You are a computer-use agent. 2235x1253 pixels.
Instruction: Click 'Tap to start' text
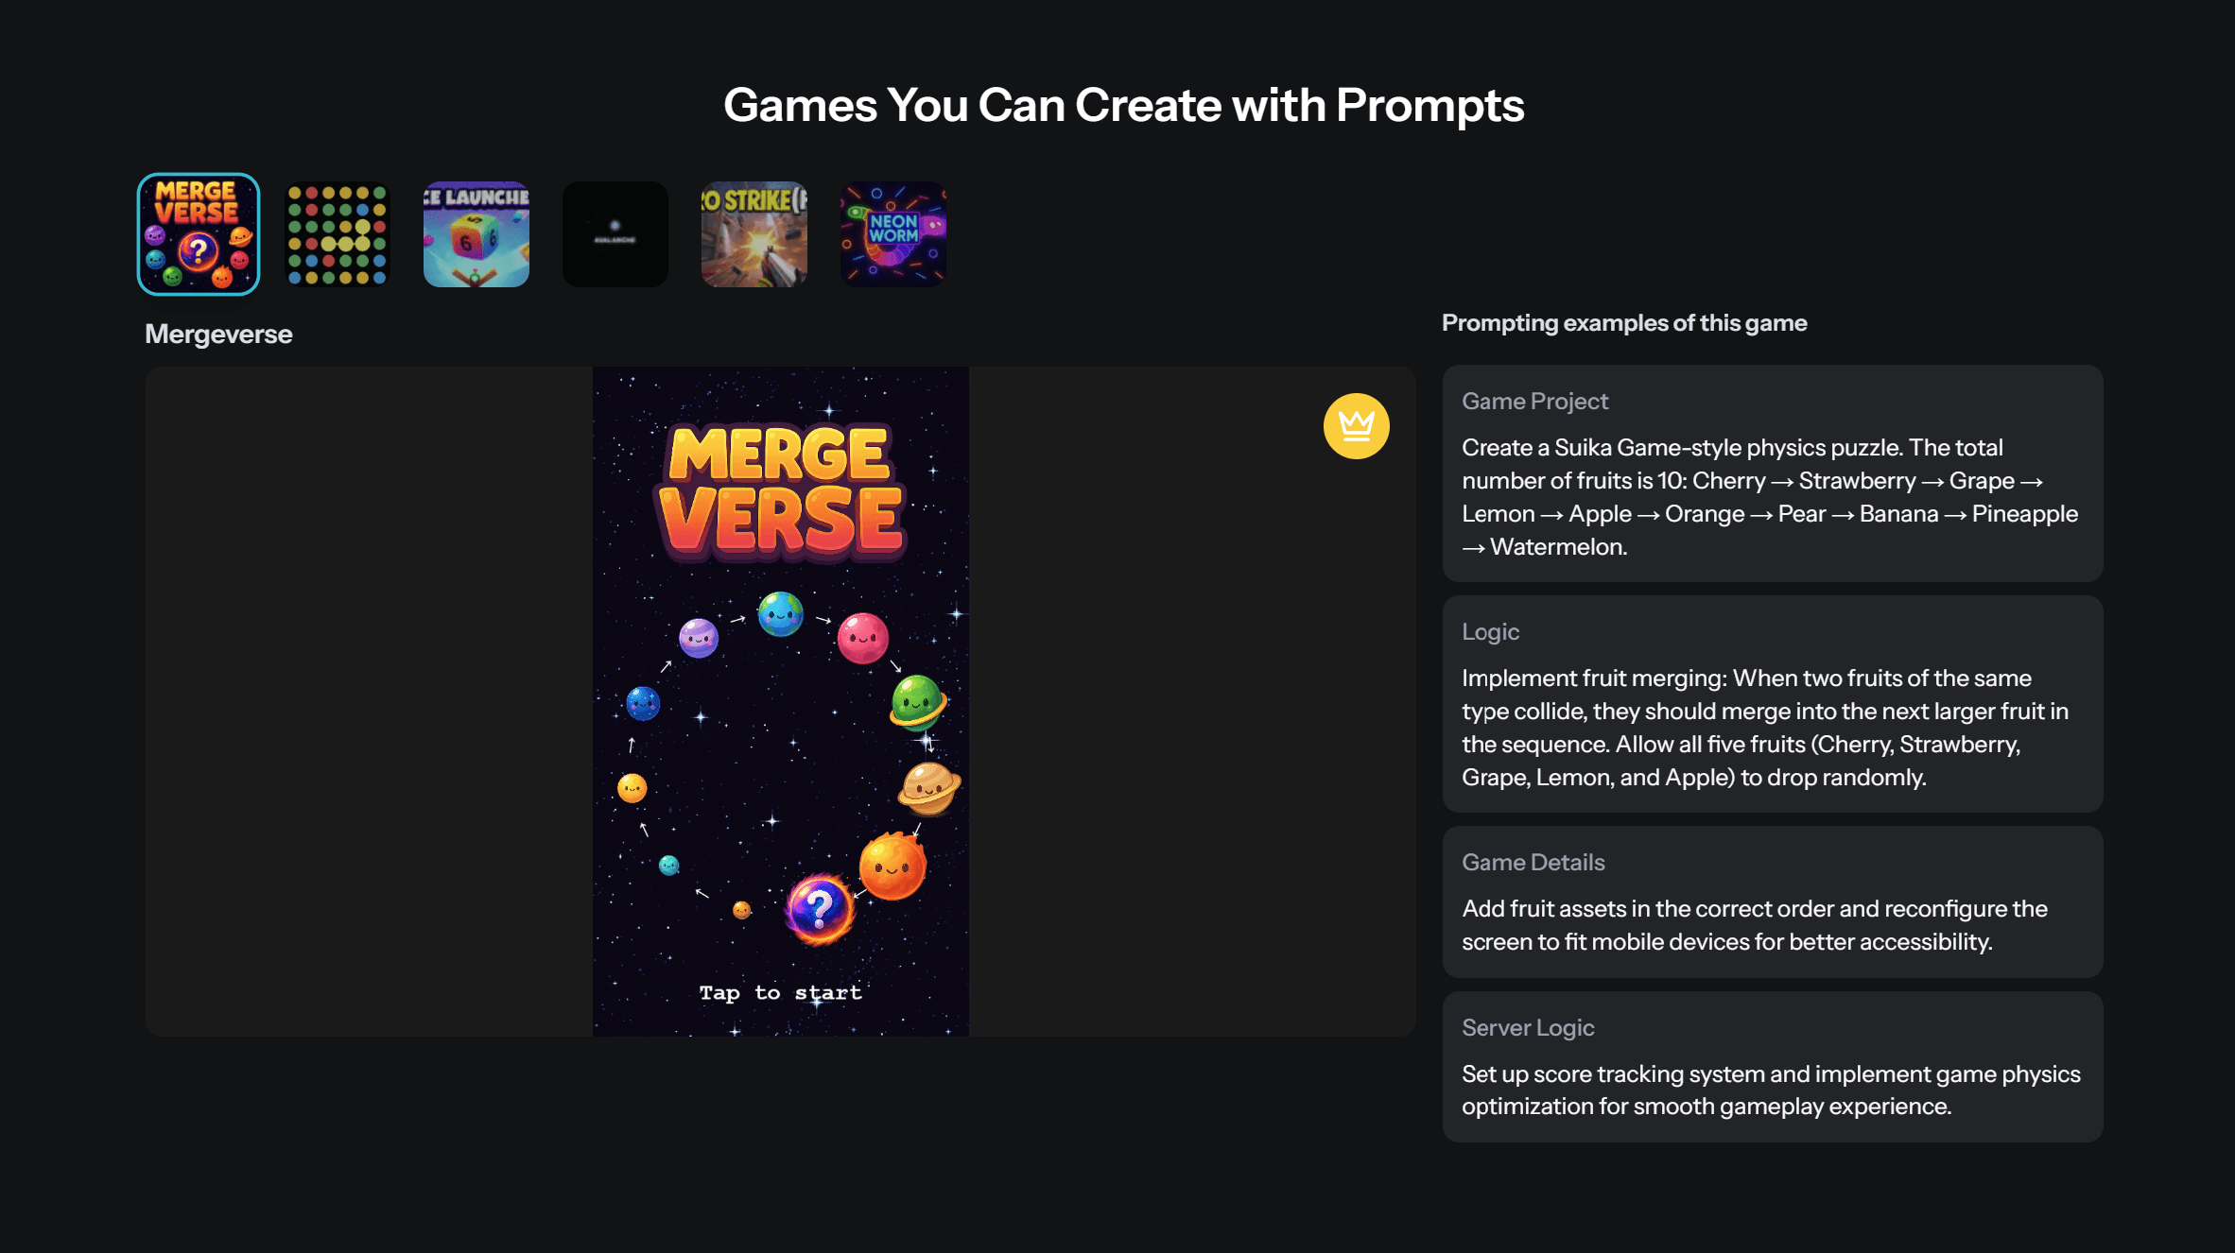781,993
